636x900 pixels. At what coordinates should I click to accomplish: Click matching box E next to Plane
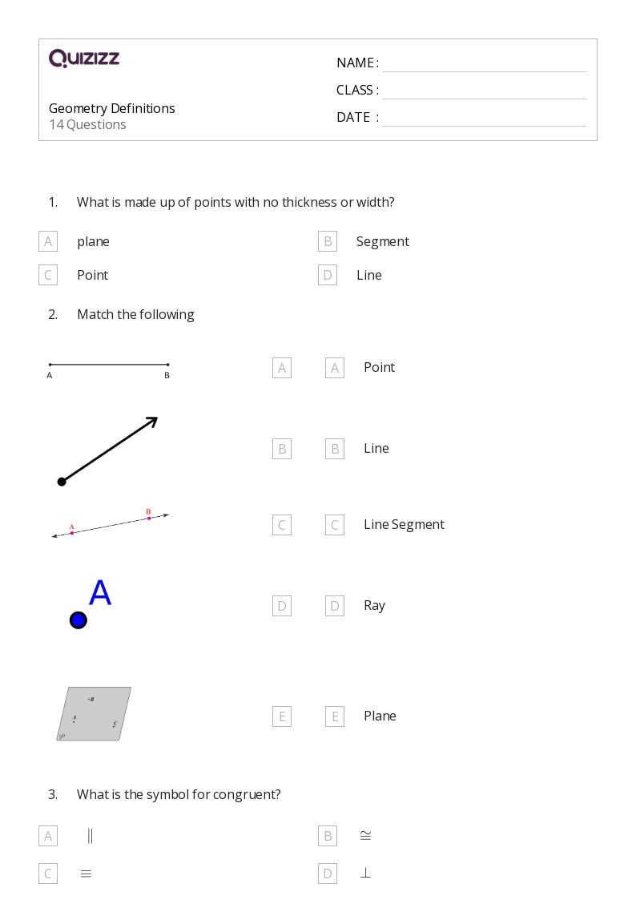tap(335, 716)
